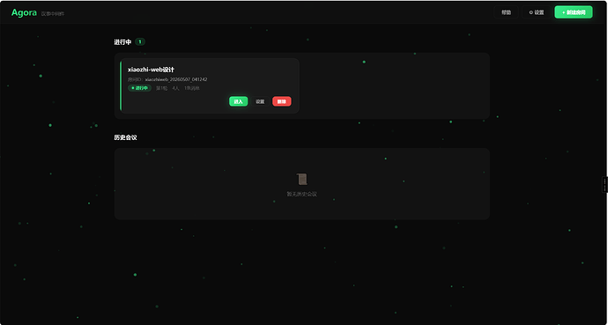Click the empty history scroll icon
Image resolution: width=608 pixels, height=325 pixels.
click(x=301, y=180)
